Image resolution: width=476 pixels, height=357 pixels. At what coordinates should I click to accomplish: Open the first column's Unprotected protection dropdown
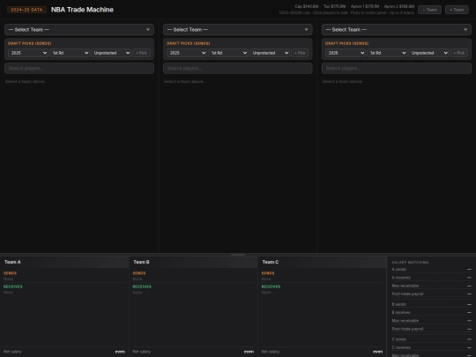click(x=111, y=53)
